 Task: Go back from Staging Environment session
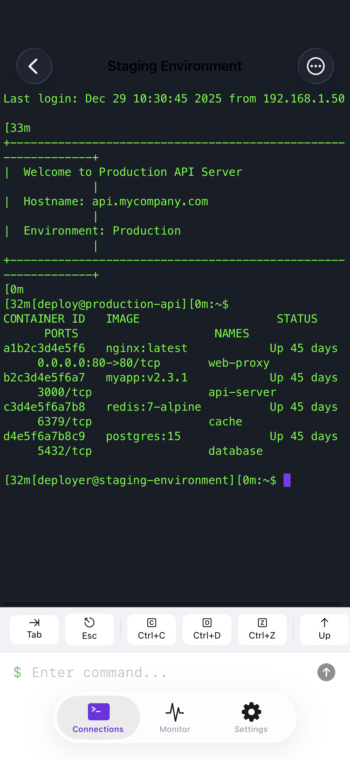point(34,66)
